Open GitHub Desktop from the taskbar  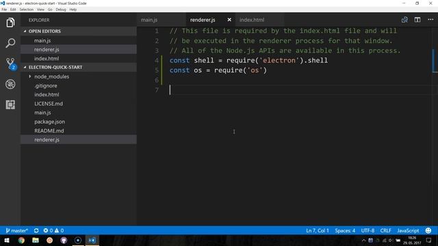coord(64,241)
